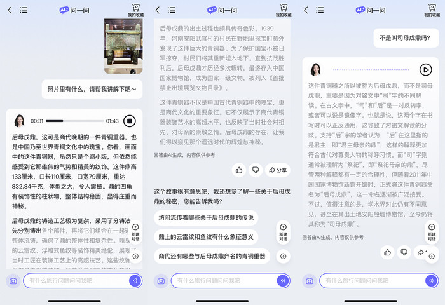The image size is (445, 305).
Task: Click 新建对话 button in right screen
Action: (x=432, y=233)
